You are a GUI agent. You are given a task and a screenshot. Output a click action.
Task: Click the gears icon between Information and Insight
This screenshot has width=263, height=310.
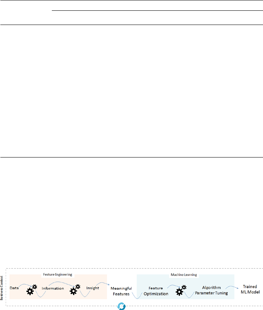(75, 290)
